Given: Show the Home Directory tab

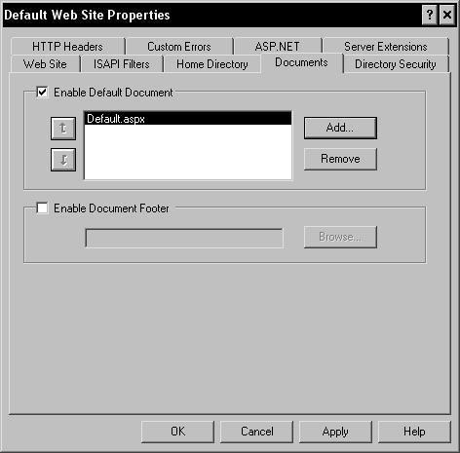Looking at the screenshot, I should (212, 64).
